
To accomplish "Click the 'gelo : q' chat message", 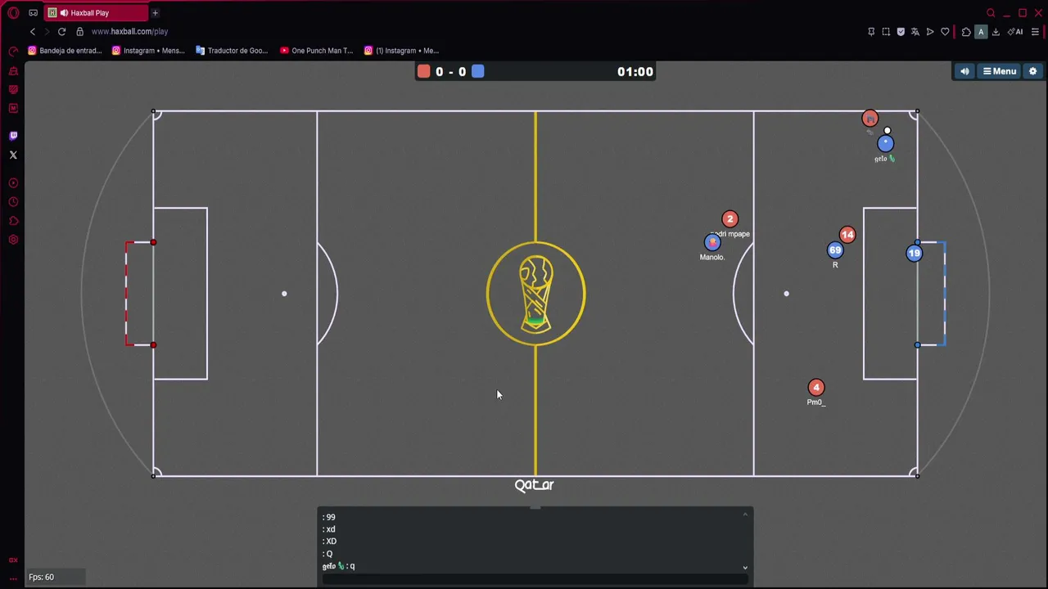I will point(338,566).
